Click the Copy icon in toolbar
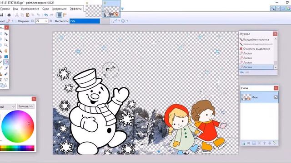The image size is (291, 163). pos(22,15)
